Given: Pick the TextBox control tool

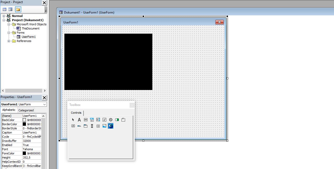Looking at the screenshot, I should [86, 120].
